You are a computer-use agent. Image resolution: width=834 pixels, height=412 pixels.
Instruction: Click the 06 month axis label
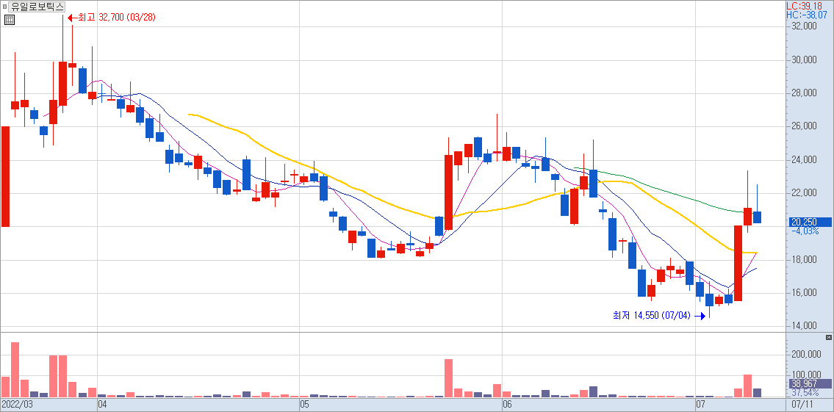507,405
